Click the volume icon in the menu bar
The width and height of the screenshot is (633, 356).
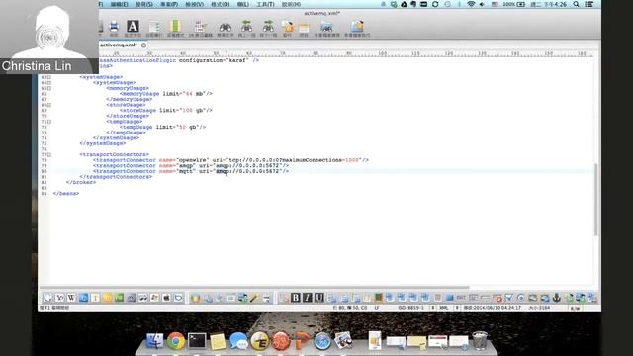point(482,4)
